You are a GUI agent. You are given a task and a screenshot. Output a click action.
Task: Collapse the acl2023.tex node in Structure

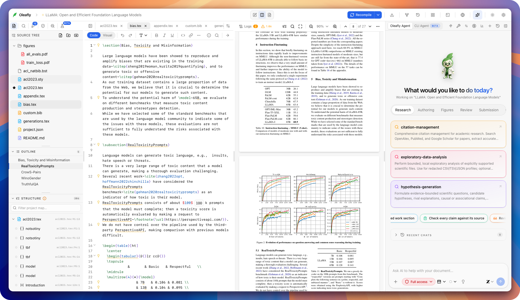pyautogui.click(x=13, y=219)
